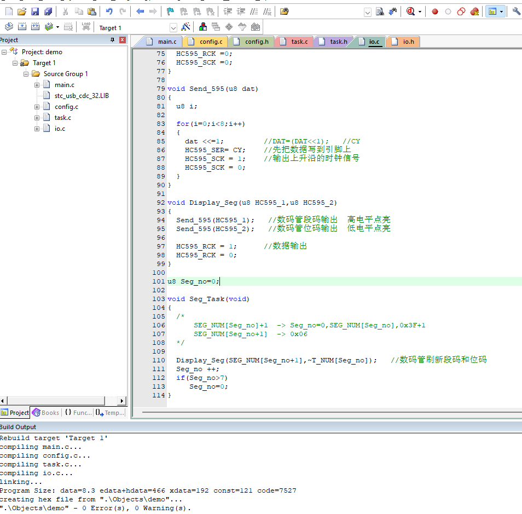Click the Find icon with document and binoculars
The image size is (522, 514).
pos(380,11)
